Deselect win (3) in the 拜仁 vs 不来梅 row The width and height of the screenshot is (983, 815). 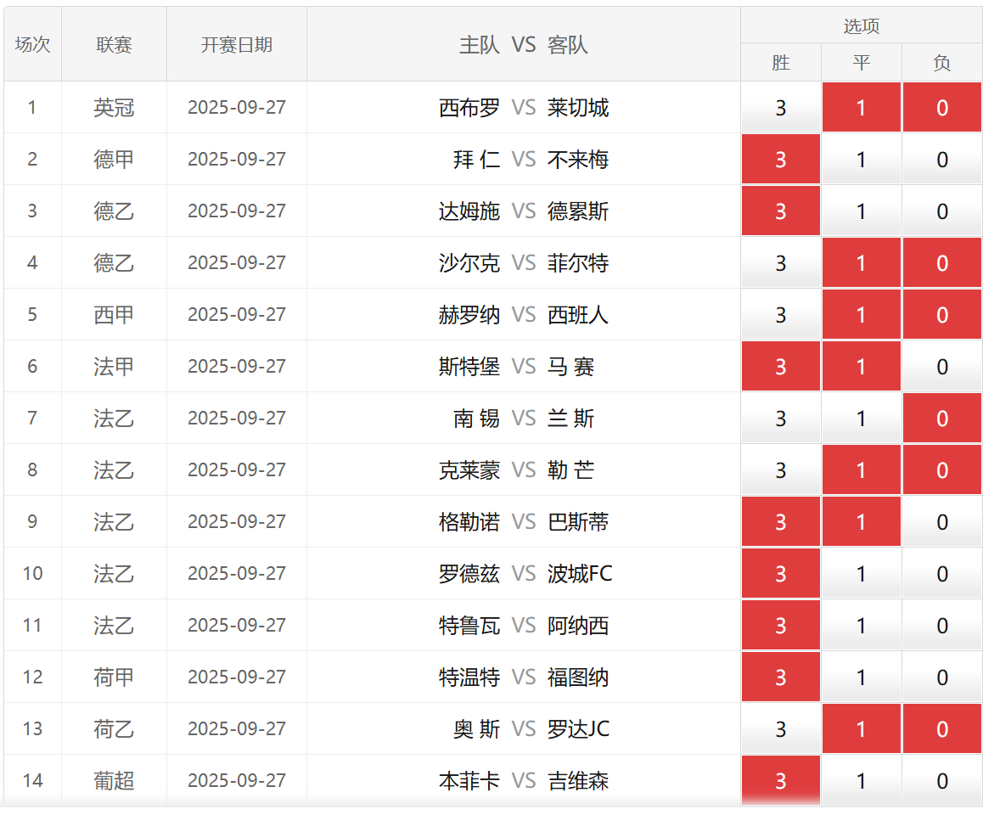pyautogui.click(x=780, y=160)
